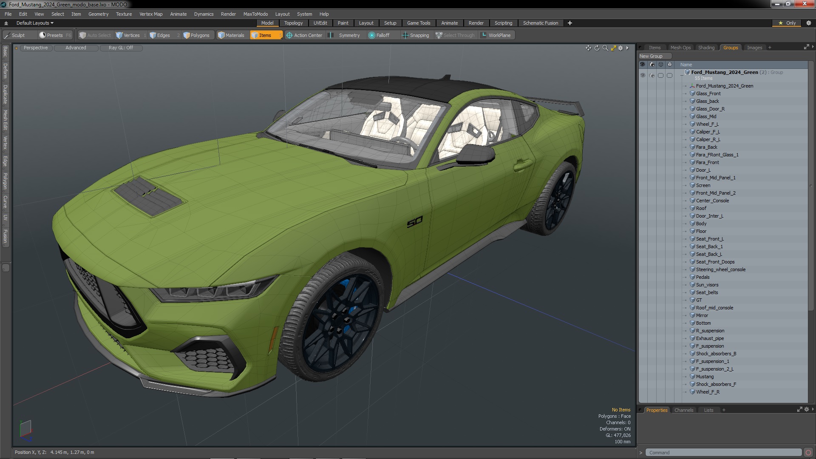Open the Action Center options
The height and width of the screenshot is (459, 816).
[x=304, y=35]
